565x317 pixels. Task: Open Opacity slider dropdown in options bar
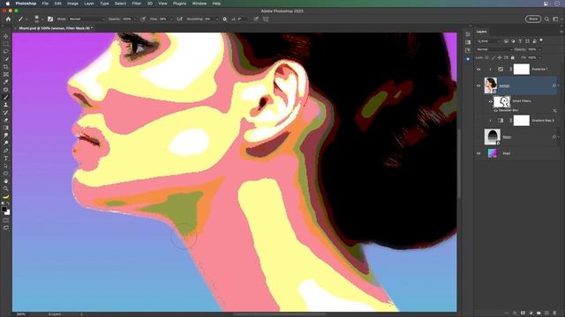point(135,19)
